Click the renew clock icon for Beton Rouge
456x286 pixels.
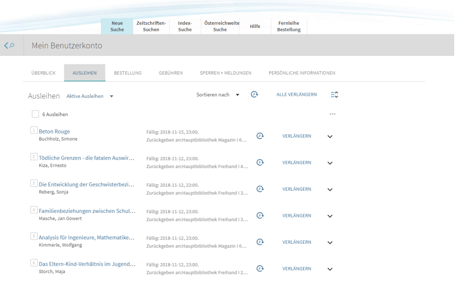point(260,136)
